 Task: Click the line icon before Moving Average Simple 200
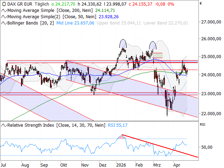(x=4, y=10)
